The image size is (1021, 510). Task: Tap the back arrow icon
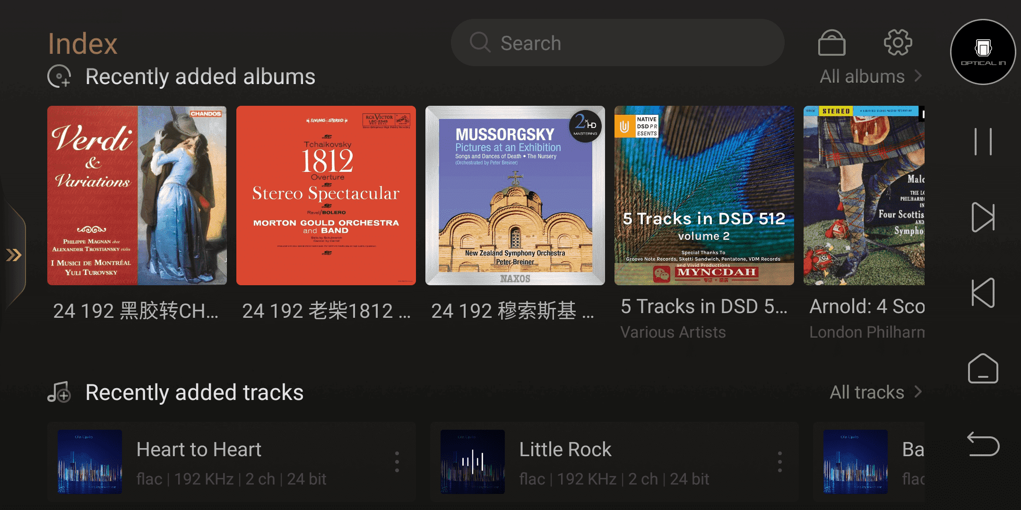(x=983, y=444)
